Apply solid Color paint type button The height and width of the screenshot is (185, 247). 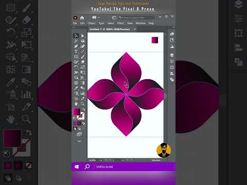(75, 123)
